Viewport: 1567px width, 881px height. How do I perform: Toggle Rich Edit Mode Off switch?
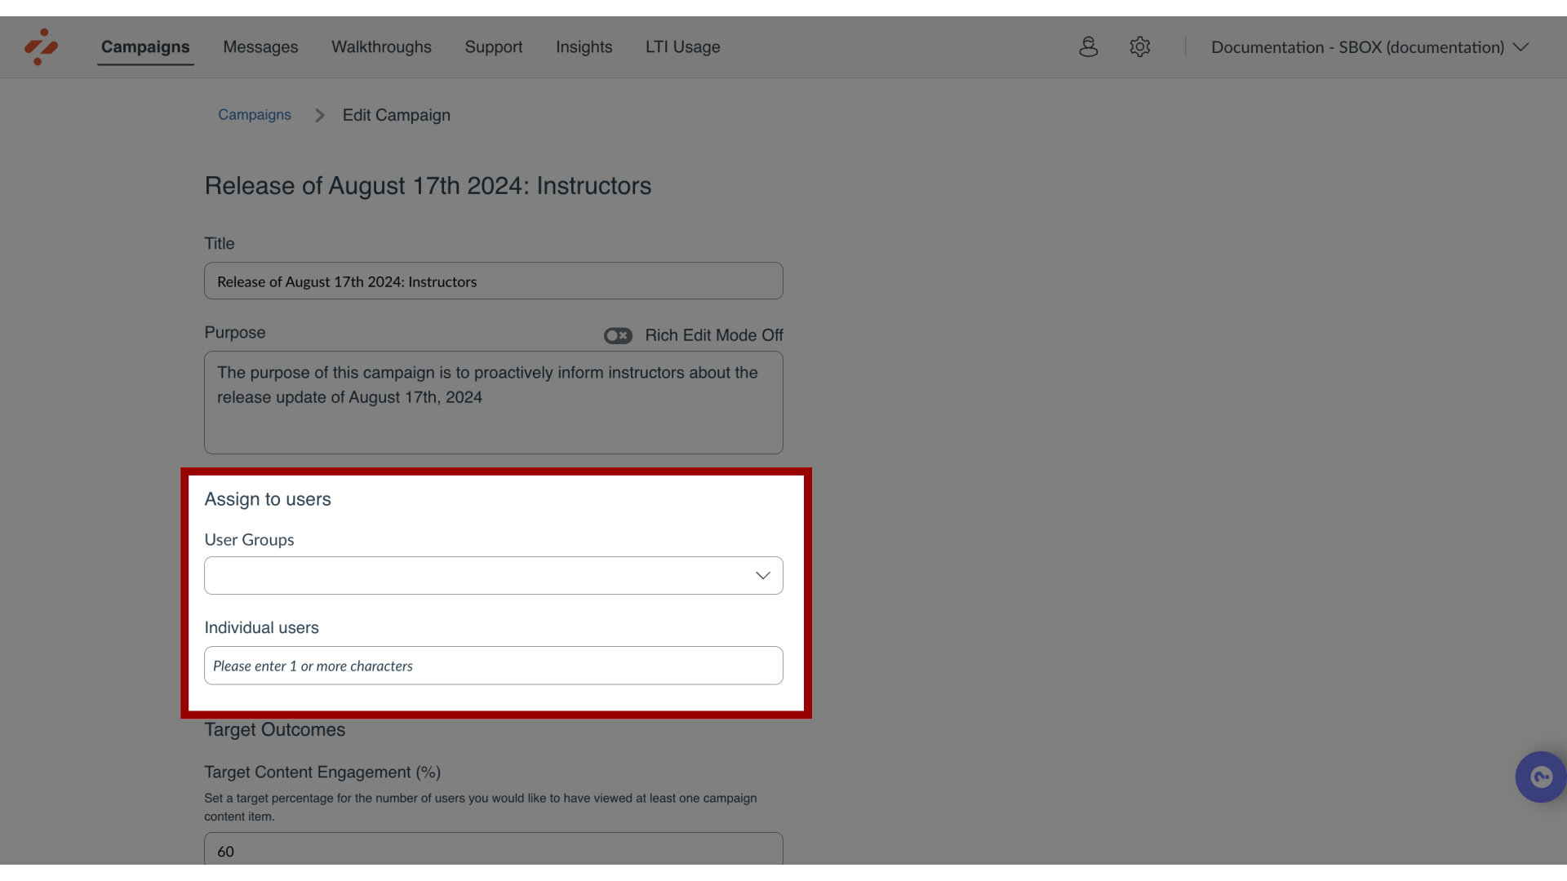(x=618, y=334)
